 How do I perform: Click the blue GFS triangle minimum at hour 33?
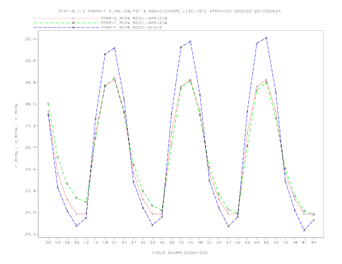[x=152, y=225]
